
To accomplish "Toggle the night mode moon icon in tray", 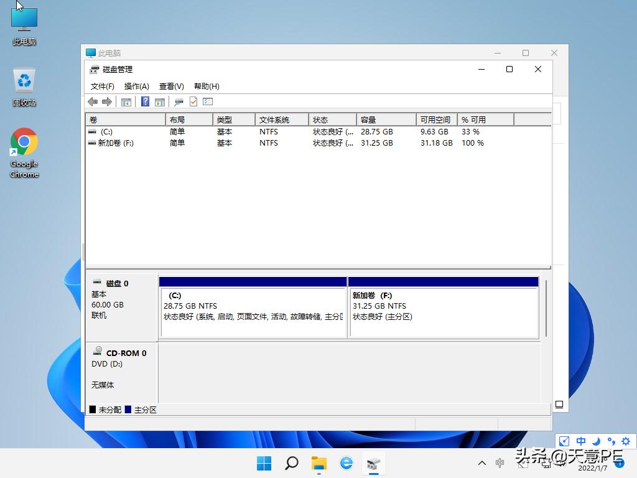I will pyautogui.click(x=595, y=441).
